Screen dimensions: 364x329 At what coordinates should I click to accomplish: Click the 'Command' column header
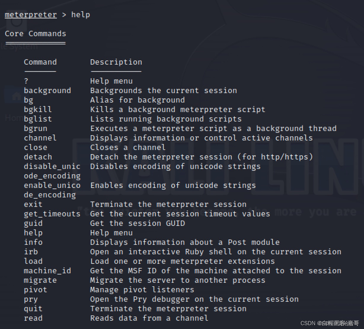tap(40, 62)
